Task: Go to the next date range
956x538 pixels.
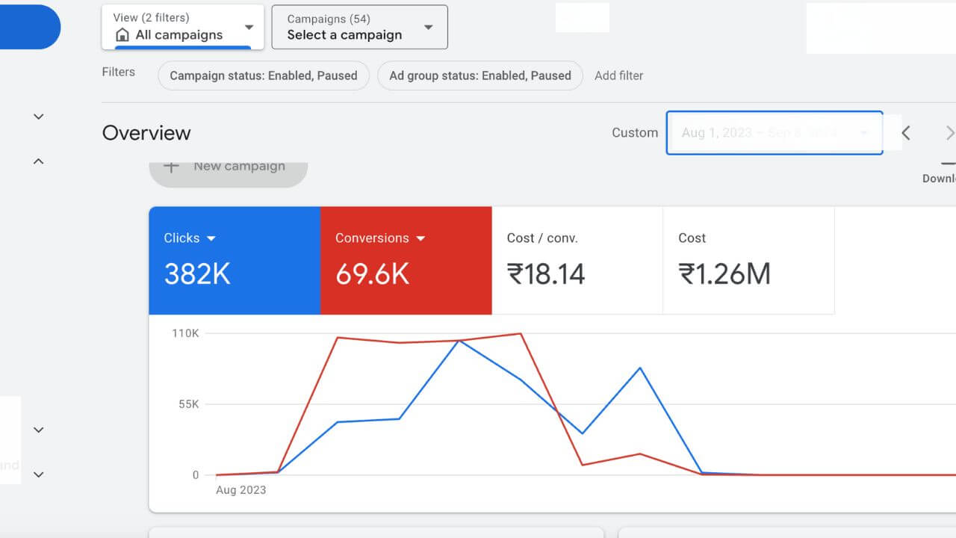Action: (x=949, y=133)
